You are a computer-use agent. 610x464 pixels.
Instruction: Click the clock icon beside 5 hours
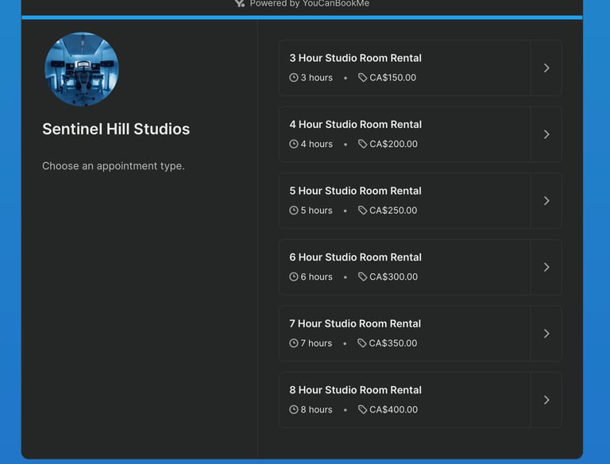click(x=294, y=211)
